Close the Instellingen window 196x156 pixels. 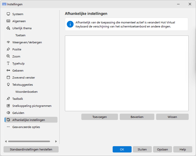190,4
